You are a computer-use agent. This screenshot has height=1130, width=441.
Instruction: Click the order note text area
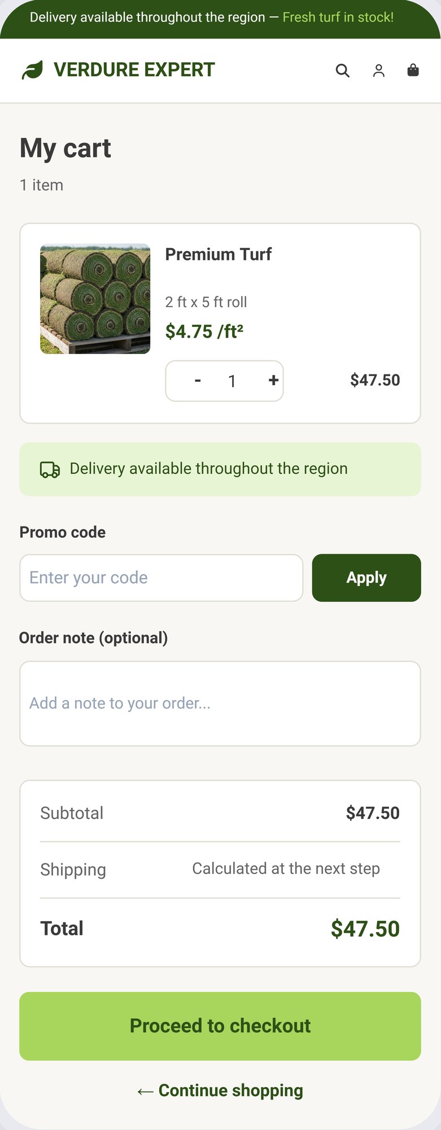pos(220,704)
